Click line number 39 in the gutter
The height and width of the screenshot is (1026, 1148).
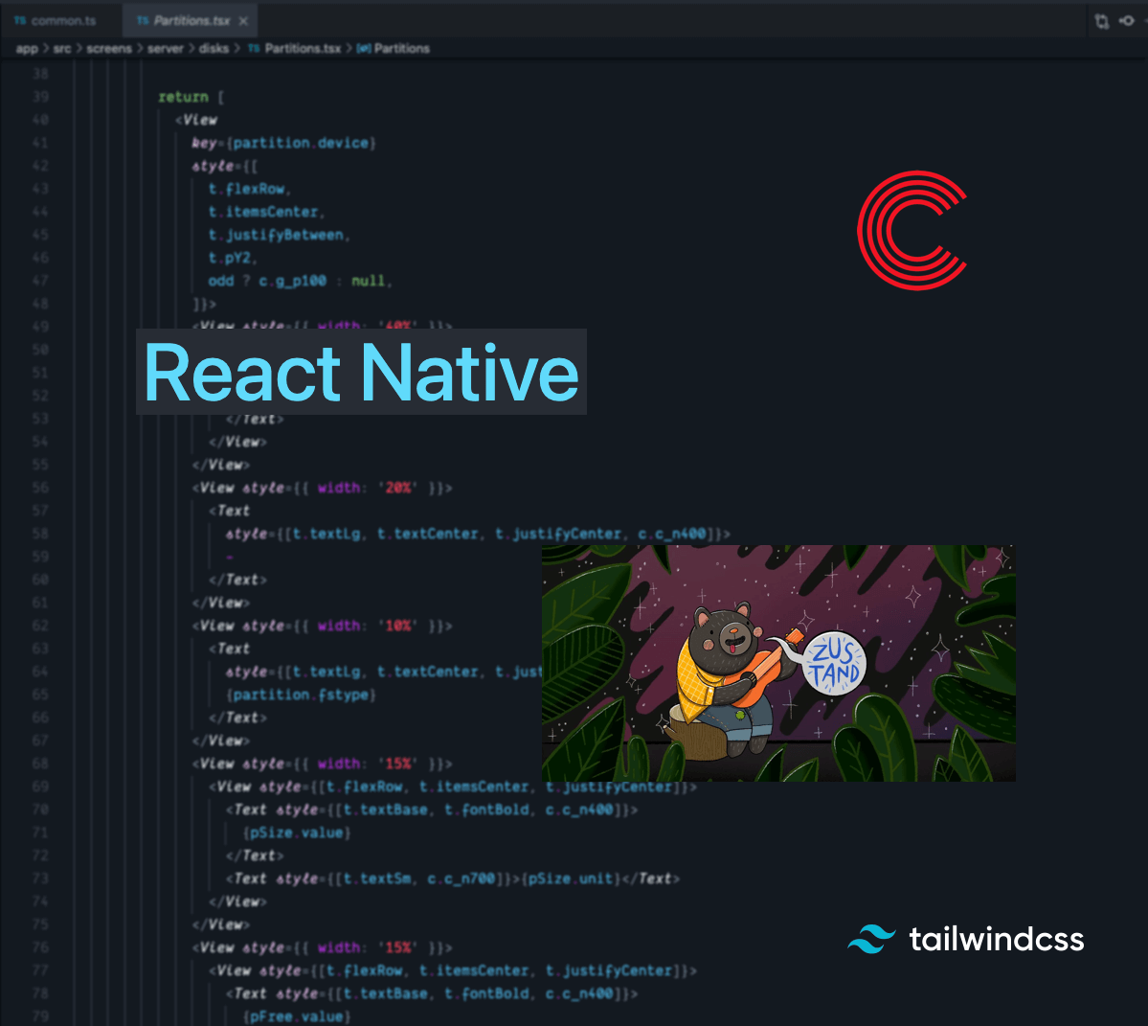pos(41,97)
